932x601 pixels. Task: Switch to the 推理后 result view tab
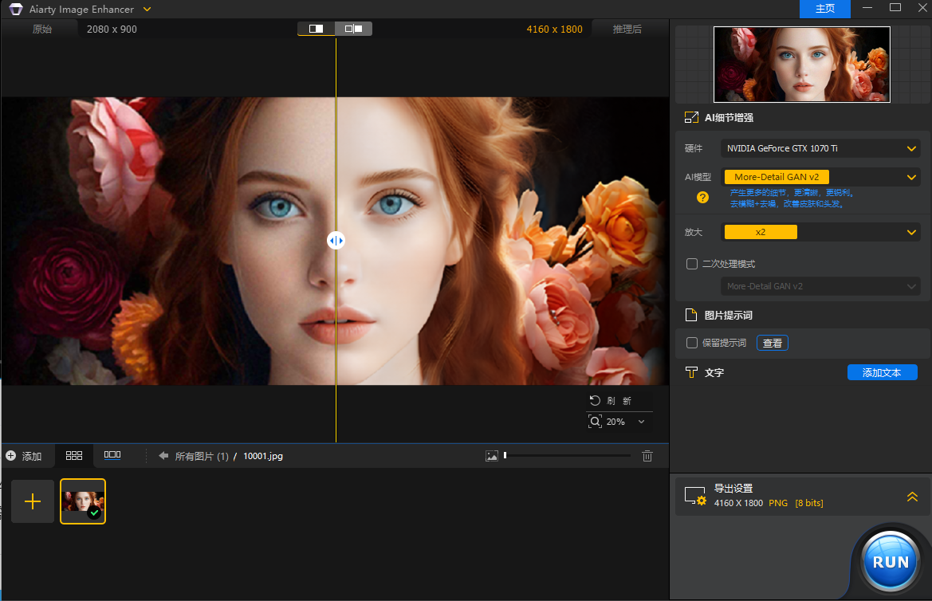pyautogui.click(x=627, y=29)
